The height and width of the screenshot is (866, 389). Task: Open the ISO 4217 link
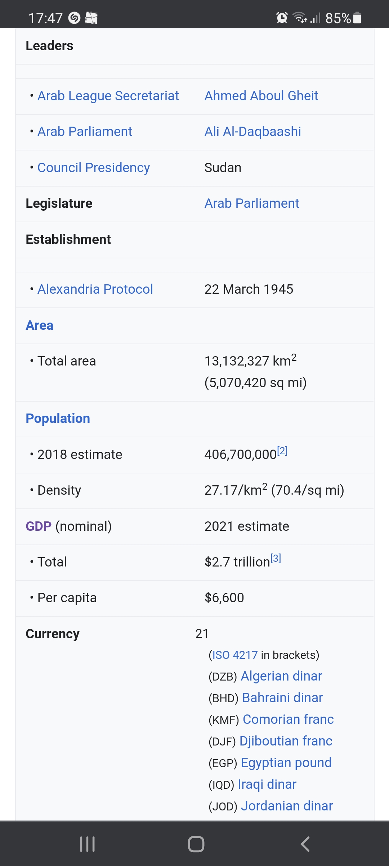[x=235, y=655]
